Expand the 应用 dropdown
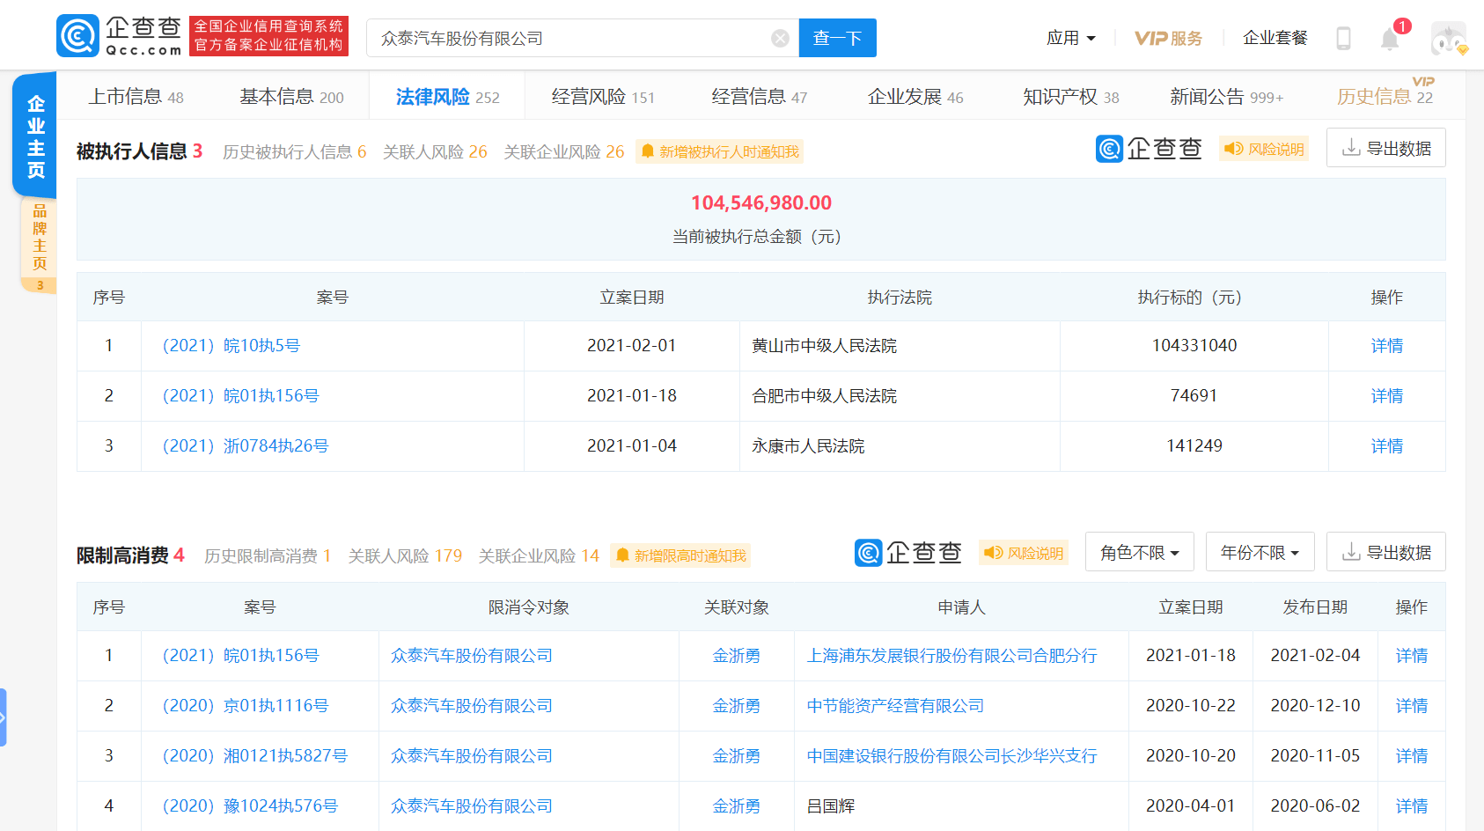1484x831 pixels. [1070, 38]
